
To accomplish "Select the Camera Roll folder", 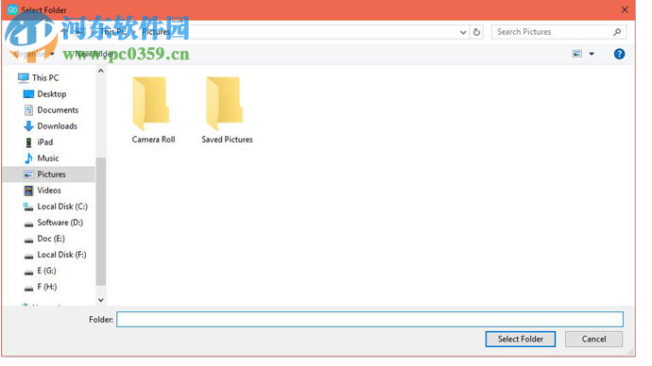I will (153, 110).
